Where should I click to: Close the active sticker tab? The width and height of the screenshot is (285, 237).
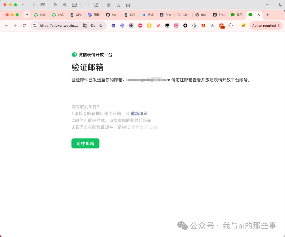point(259,15)
